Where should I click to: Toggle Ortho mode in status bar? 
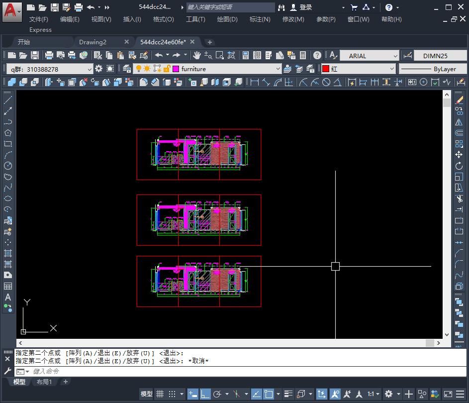click(x=205, y=394)
